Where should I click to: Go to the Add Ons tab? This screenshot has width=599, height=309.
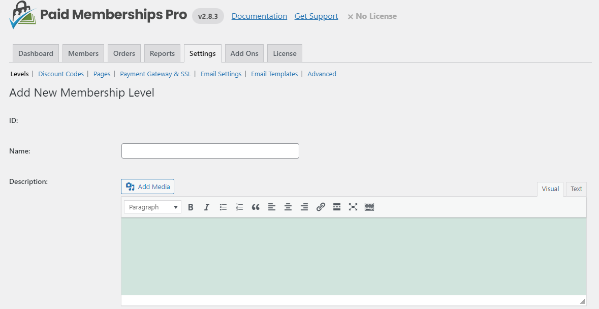[x=244, y=53]
